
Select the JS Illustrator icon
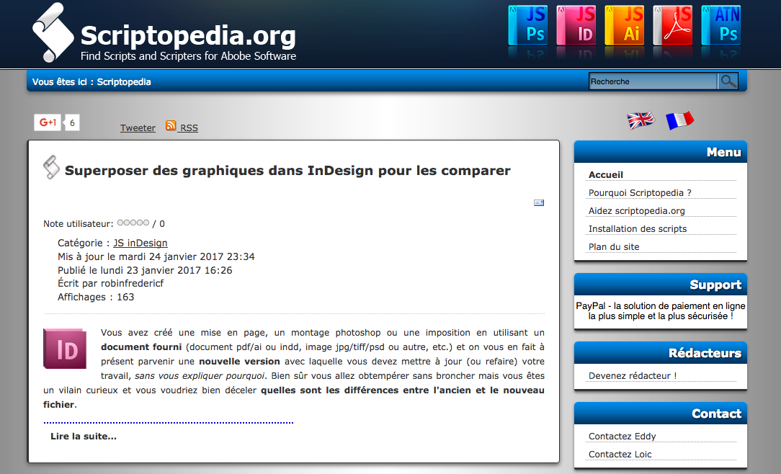click(624, 26)
